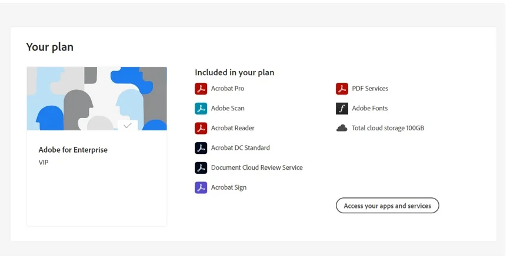Open Access your apps and services

[388, 206]
